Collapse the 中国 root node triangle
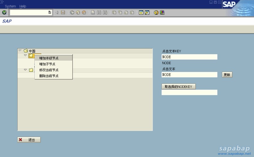Image resolution: width=254 pixels, height=157 pixels. [20, 51]
